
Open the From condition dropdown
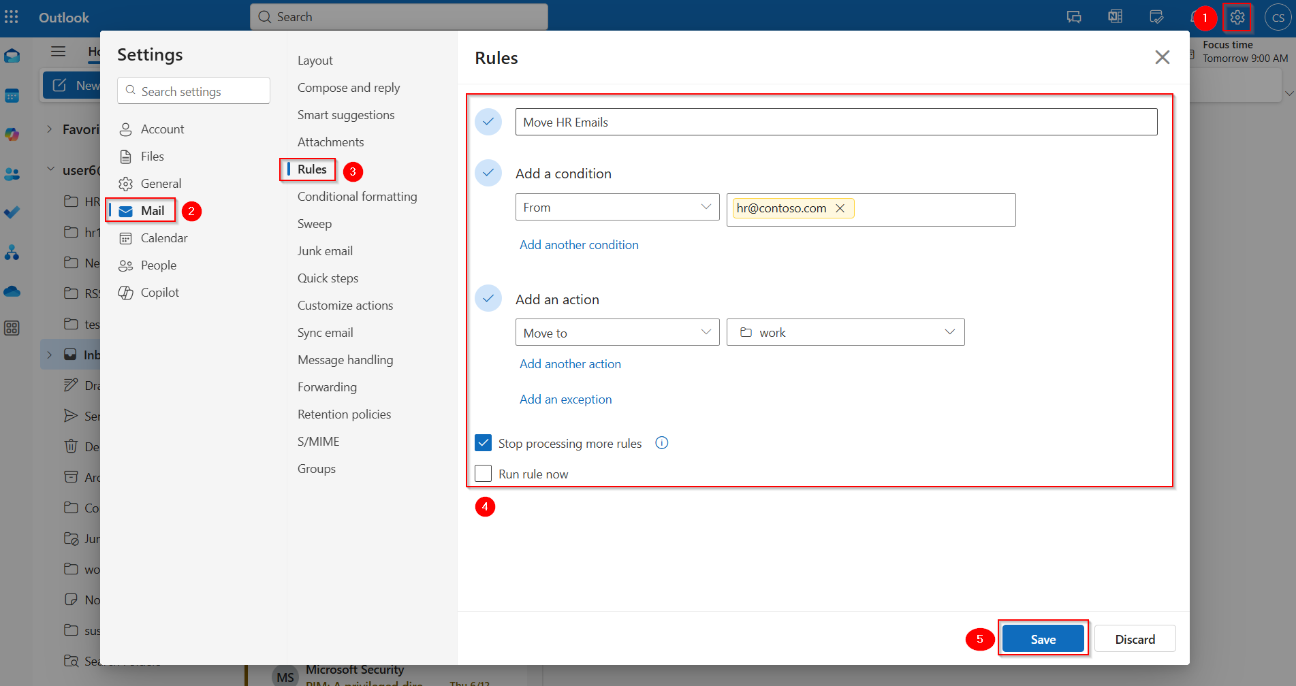coord(616,207)
